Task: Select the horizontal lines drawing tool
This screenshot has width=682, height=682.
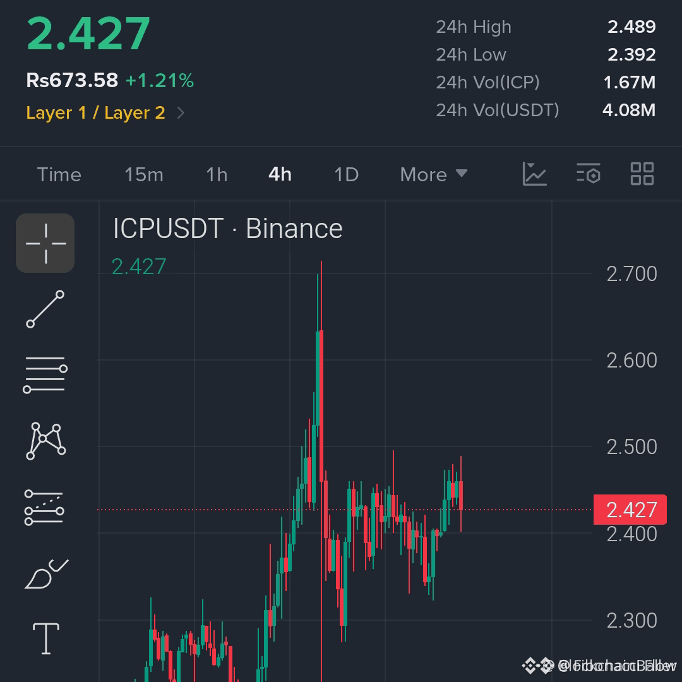Action: (x=45, y=374)
